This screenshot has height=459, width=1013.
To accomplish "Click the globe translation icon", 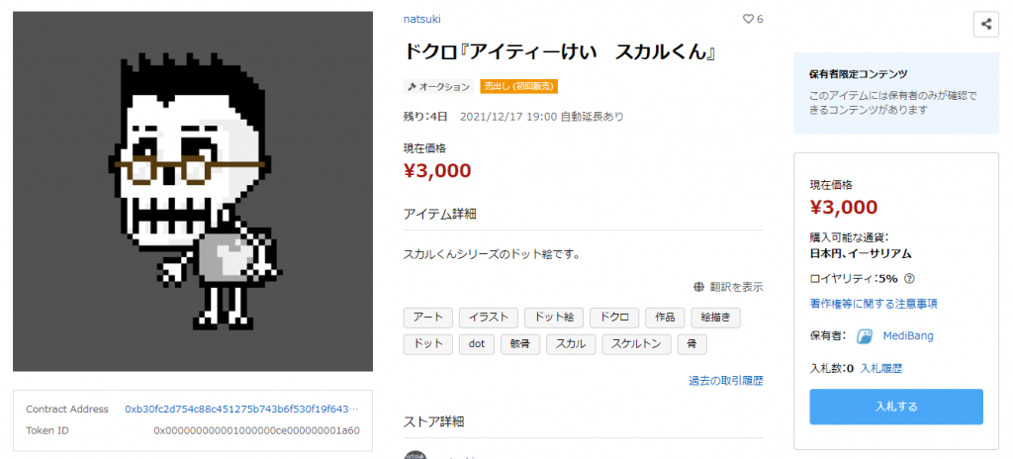I will [699, 287].
